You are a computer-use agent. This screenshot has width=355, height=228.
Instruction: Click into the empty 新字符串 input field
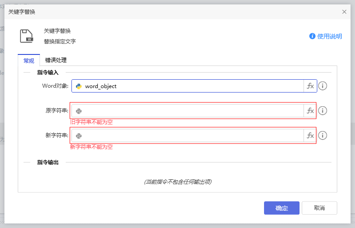point(191,135)
